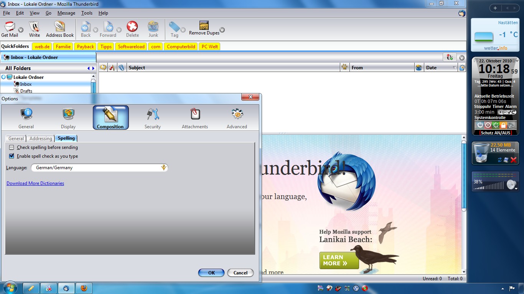Open the General options category

pyautogui.click(x=26, y=118)
